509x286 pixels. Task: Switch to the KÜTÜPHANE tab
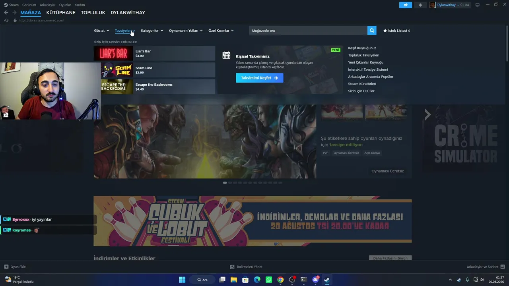pyautogui.click(x=61, y=13)
